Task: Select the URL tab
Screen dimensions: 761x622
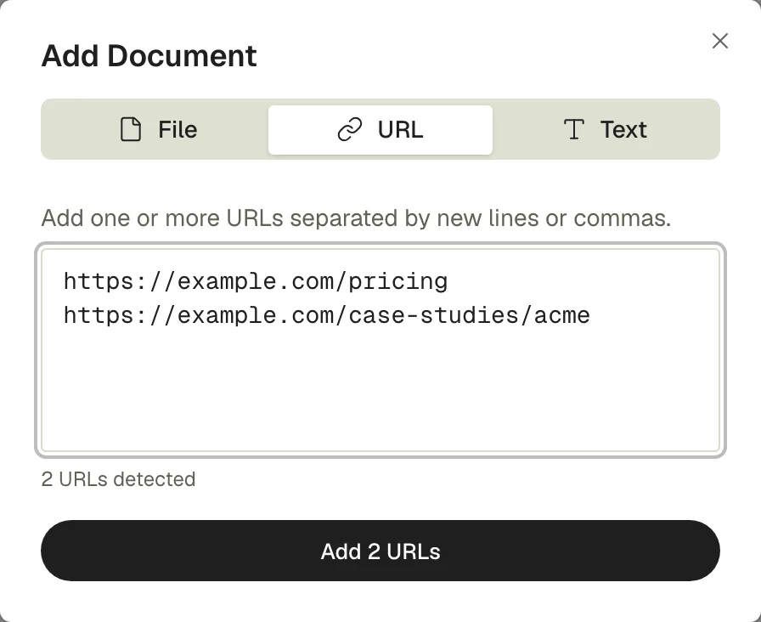Action: point(380,130)
